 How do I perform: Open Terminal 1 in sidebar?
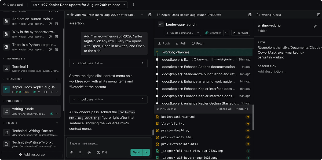click(x=31, y=68)
